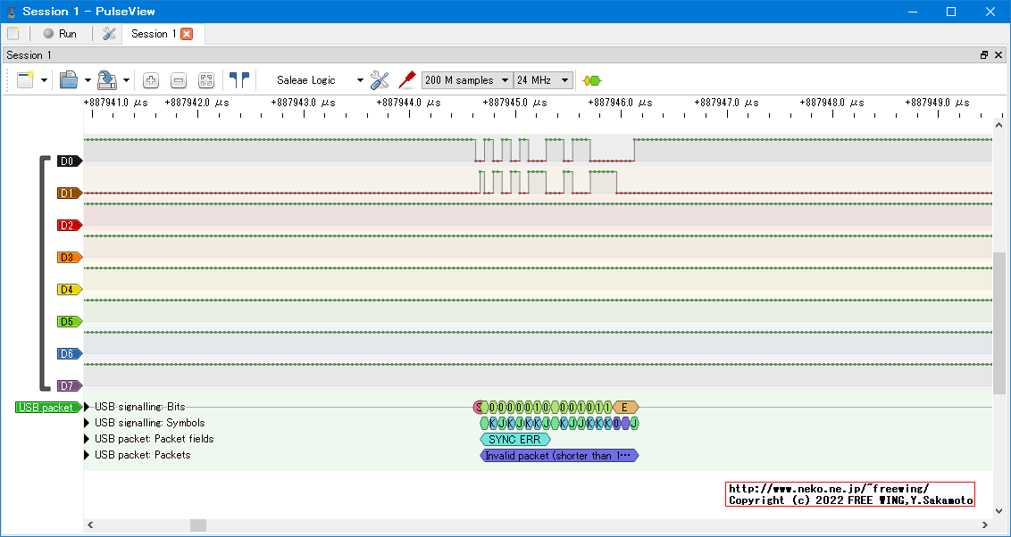Open the device configuration wrench icon
1011x537 pixels.
pos(380,80)
